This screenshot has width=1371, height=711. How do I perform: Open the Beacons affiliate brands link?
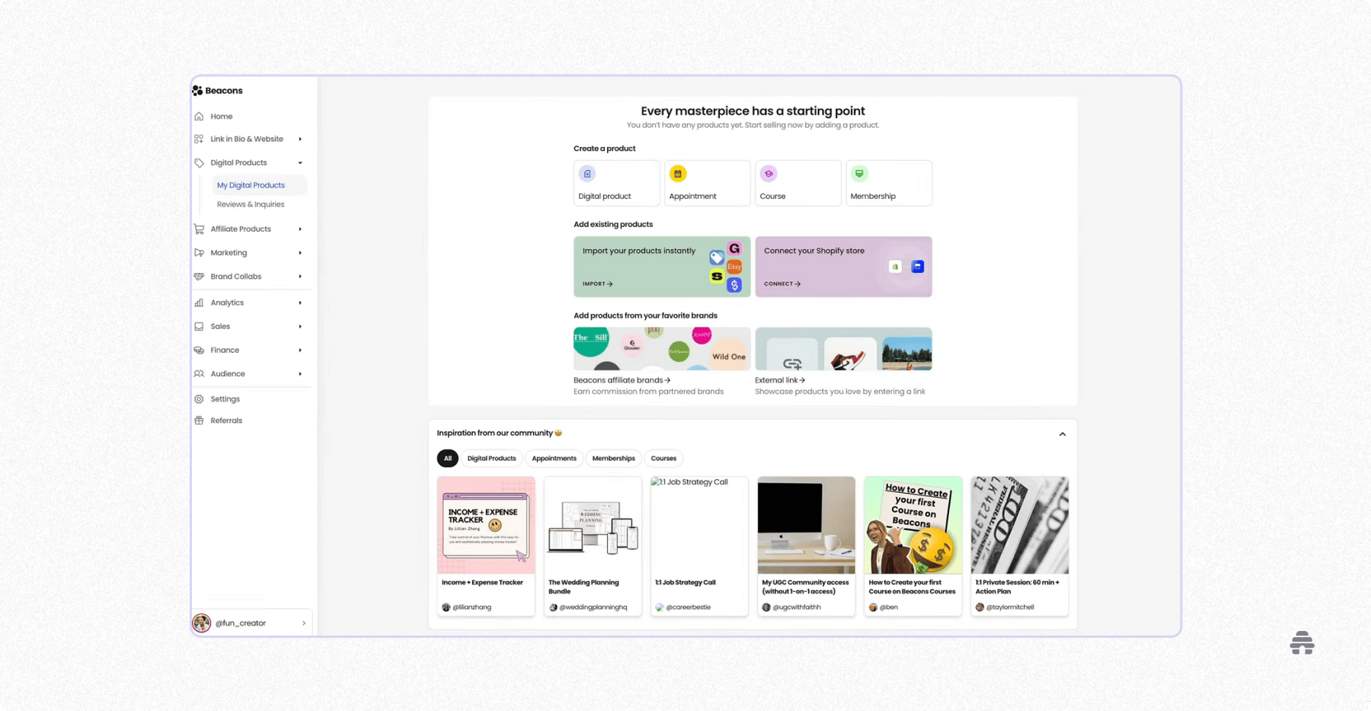point(622,380)
